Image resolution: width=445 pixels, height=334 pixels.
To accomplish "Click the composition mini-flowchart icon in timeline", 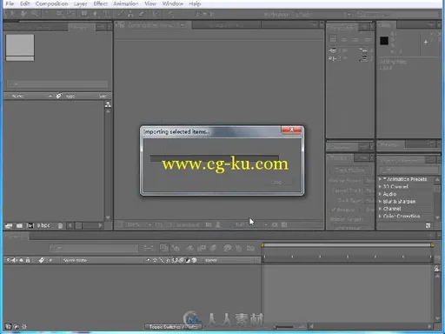I will click(x=149, y=248).
